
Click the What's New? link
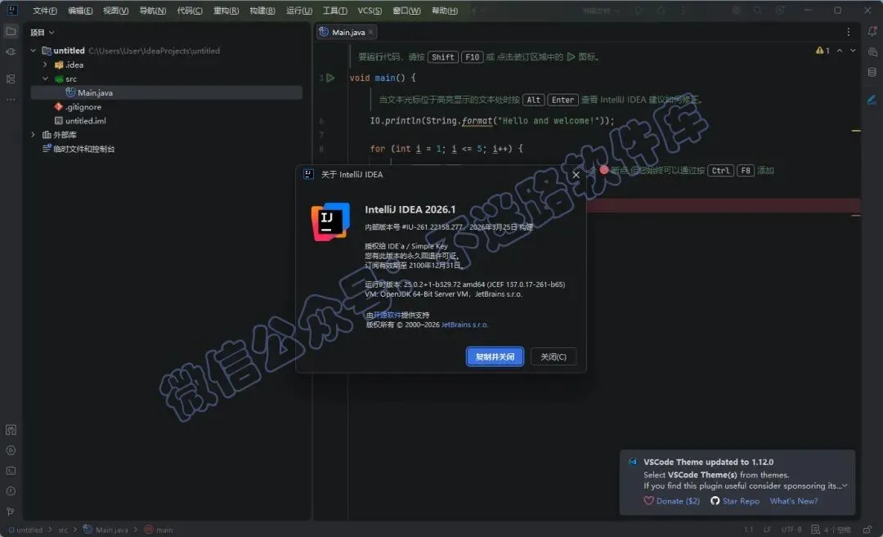point(793,501)
